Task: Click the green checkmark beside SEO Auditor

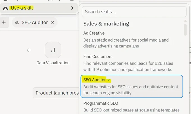Action: pyautogui.click(x=109, y=80)
